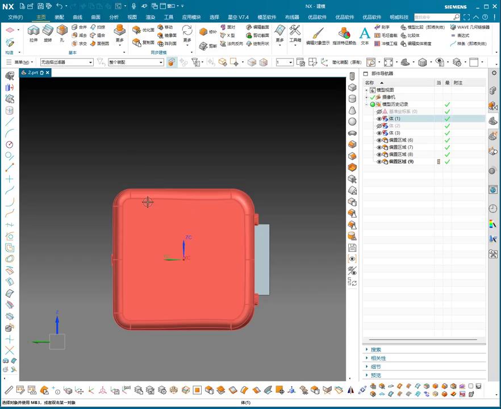Click the 菜单(M) button
The width and height of the screenshot is (501, 409).
(x=23, y=62)
